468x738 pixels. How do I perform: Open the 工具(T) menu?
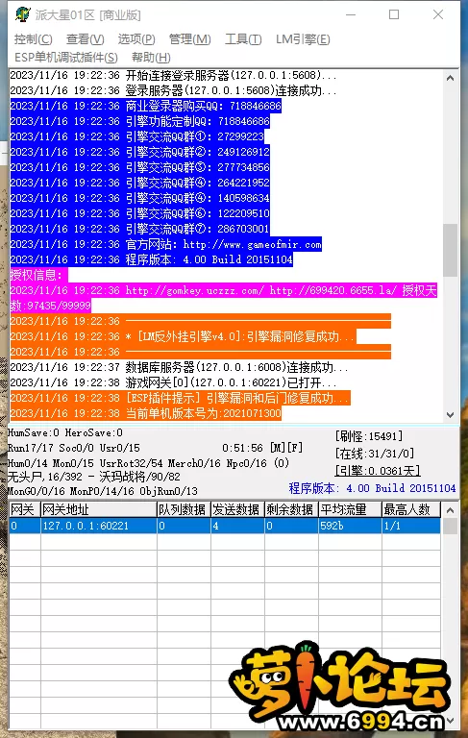point(243,39)
